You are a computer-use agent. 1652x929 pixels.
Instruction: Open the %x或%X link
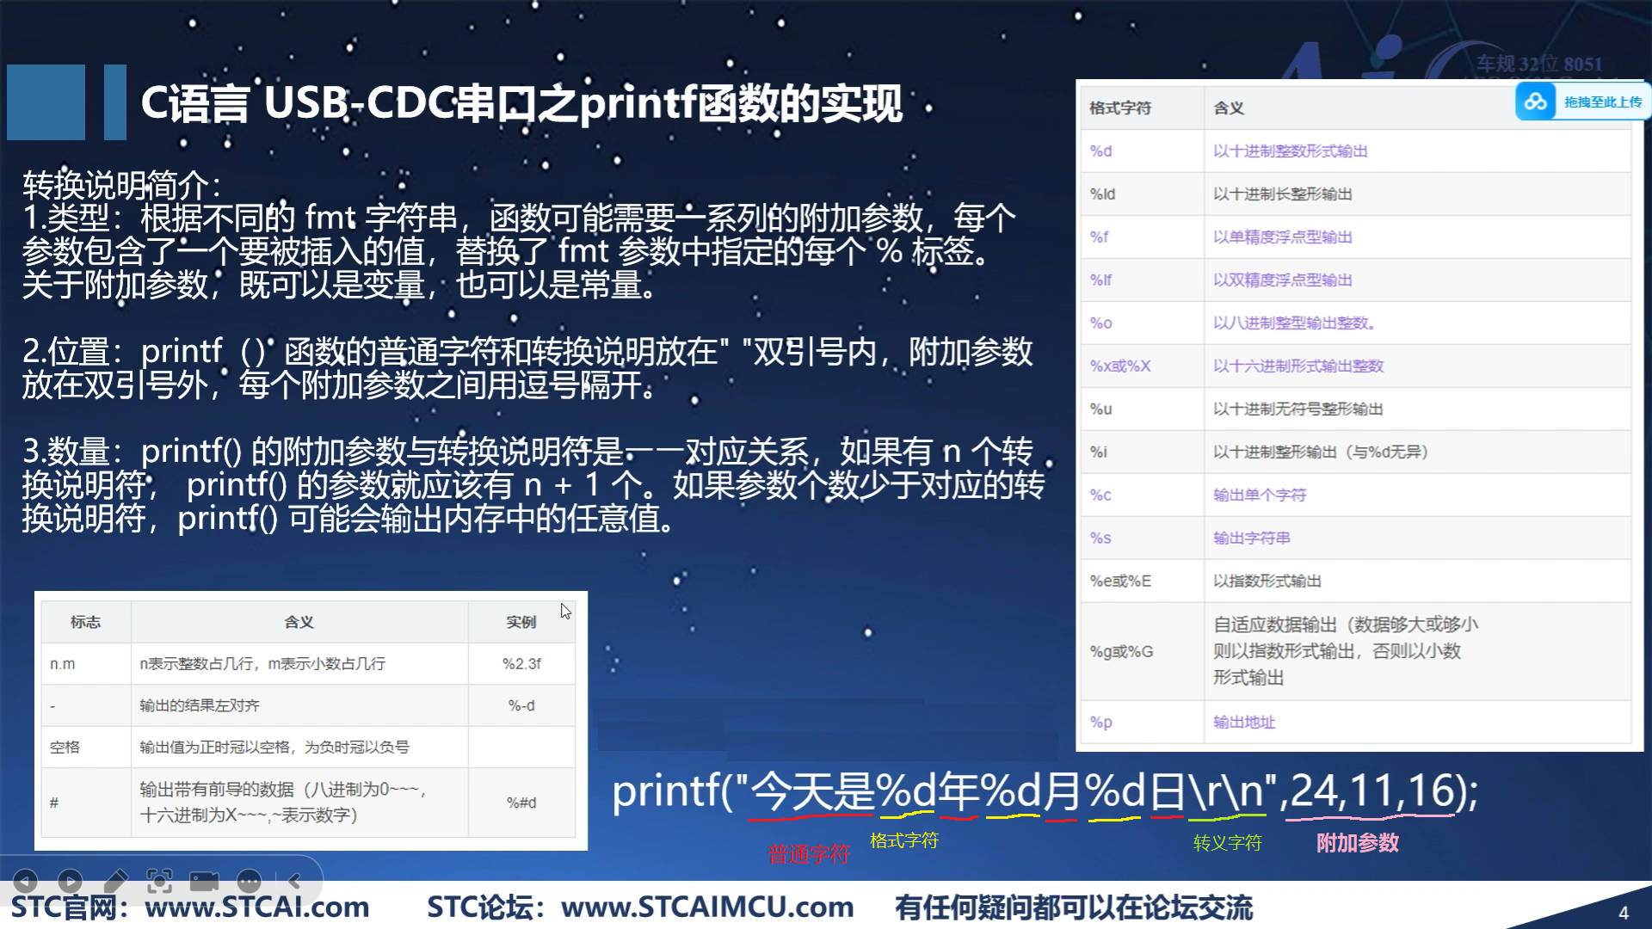tap(1119, 366)
